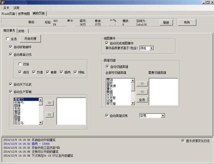Toggle the 自动天下比武 checkbox
214x164 pixels.
pos(11,84)
